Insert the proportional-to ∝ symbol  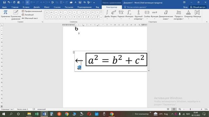[84, 12]
